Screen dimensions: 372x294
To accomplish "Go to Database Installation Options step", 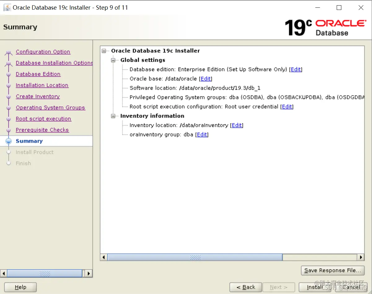I will (54, 63).
